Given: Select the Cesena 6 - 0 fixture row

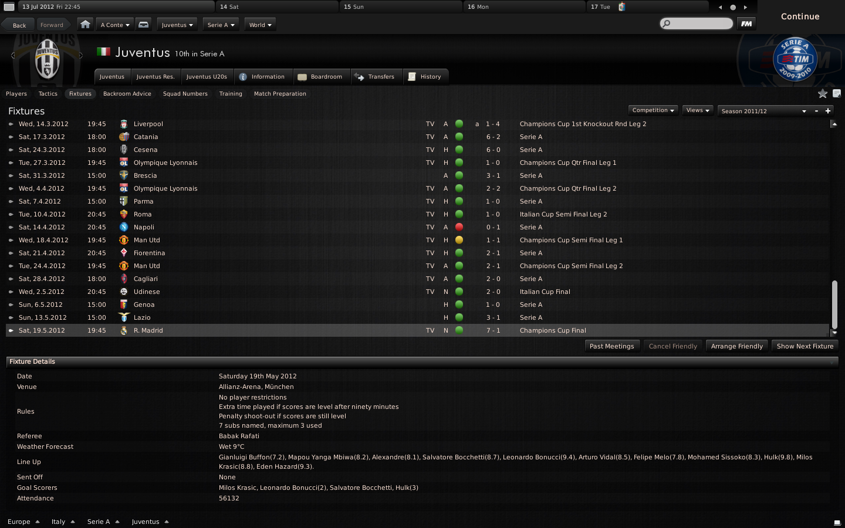Looking at the screenshot, I should [x=417, y=150].
